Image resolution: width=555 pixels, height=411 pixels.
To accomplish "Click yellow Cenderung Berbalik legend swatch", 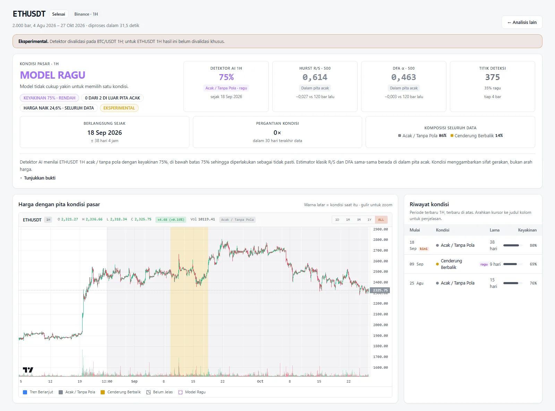I will [103, 392].
